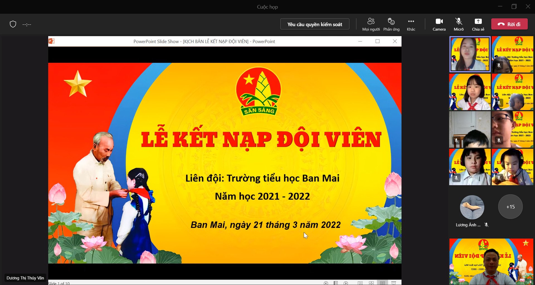Click the Chia sẻ share screen icon

click(x=478, y=24)
